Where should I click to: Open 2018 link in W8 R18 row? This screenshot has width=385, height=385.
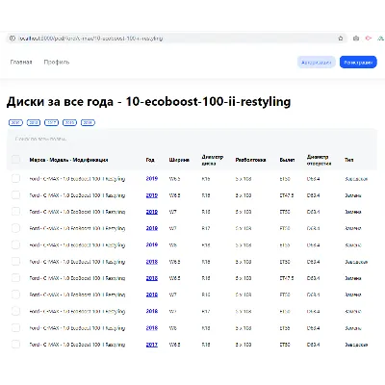[x=152, y=328]
